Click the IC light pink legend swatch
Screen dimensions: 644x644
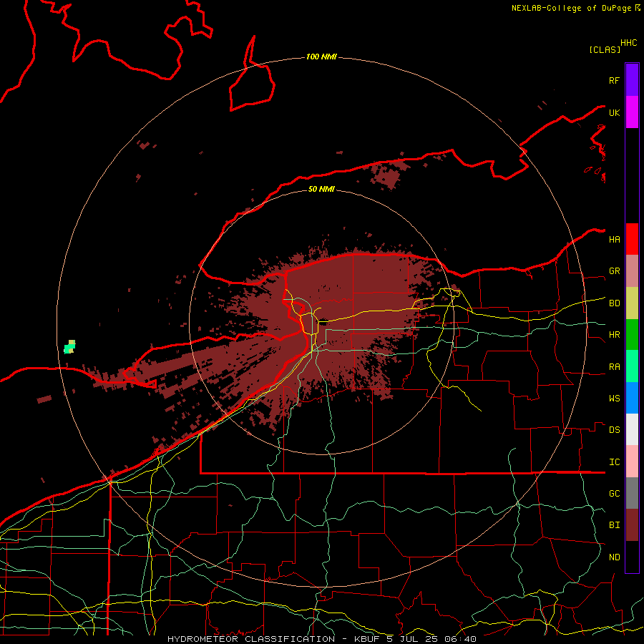632,462
